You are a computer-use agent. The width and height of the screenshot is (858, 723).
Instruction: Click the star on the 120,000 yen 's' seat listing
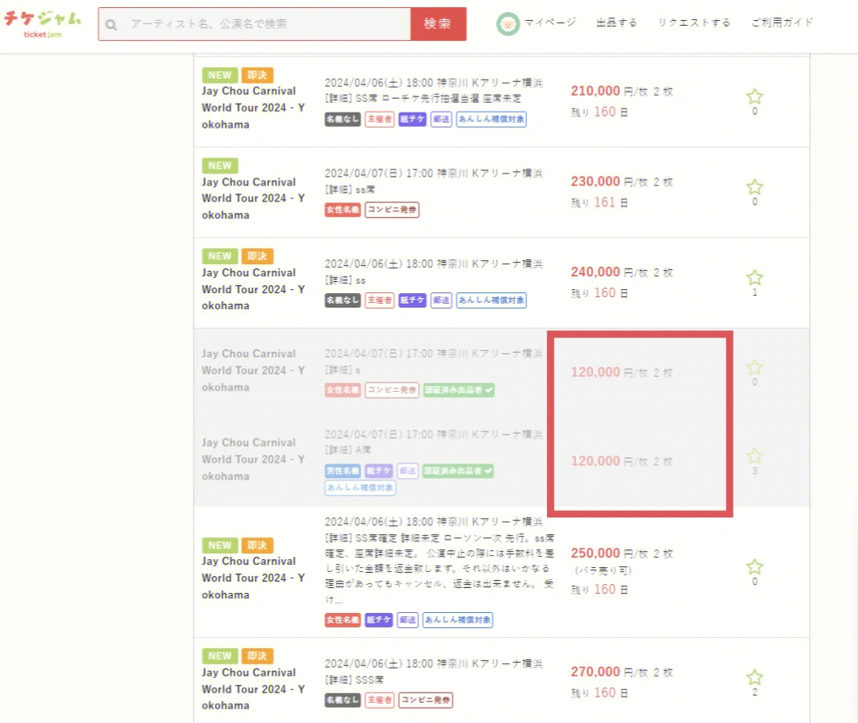pyautogui.click(x=754, y=367)
